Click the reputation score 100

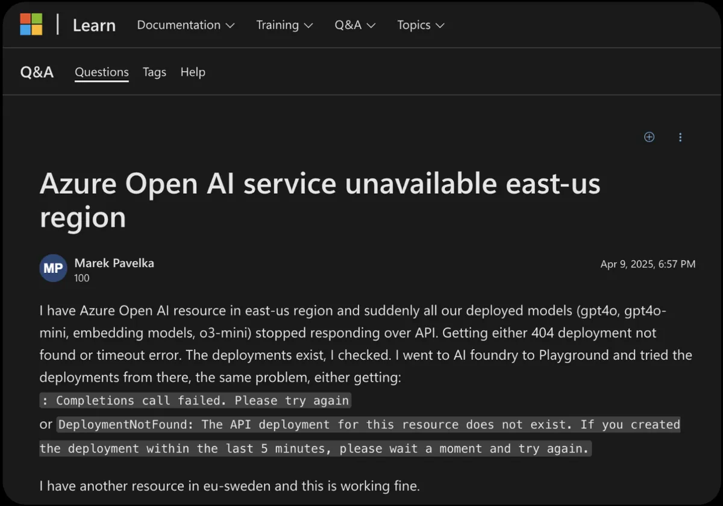pos(82,278)
